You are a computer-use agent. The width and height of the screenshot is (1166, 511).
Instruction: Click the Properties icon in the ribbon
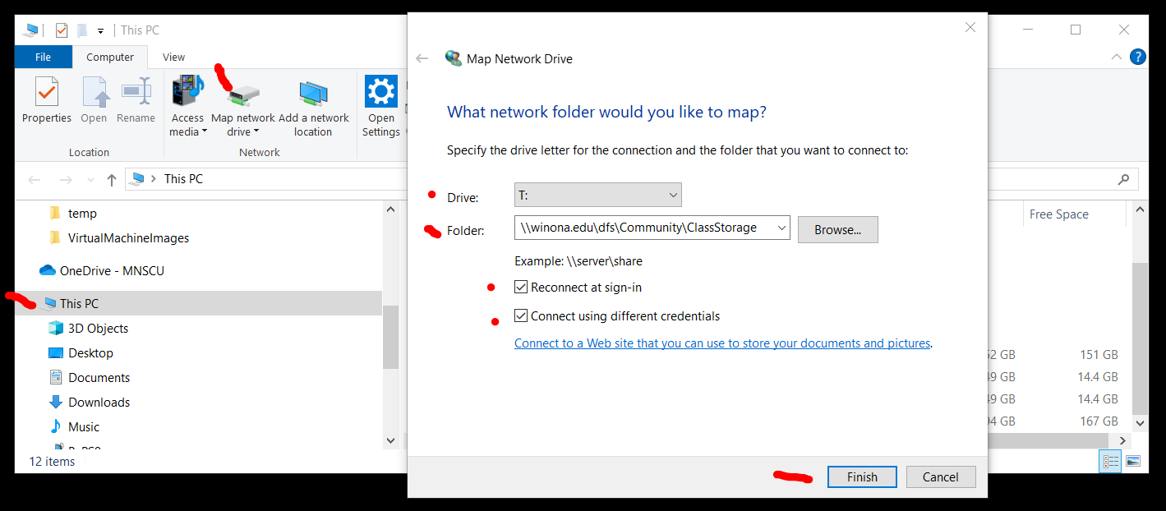pos(47,92)
